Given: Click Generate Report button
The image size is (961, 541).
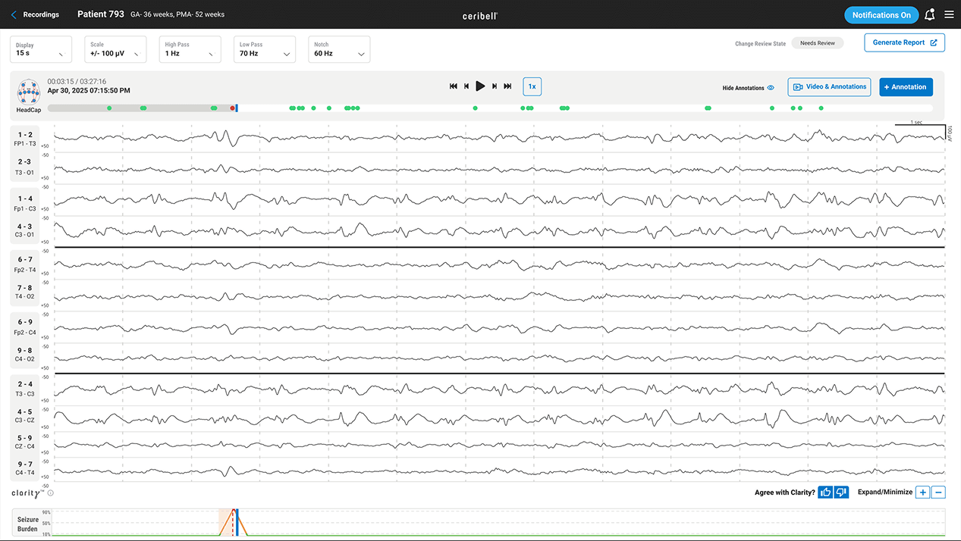Looking at the screenshot, I should (x=904, y=42).
